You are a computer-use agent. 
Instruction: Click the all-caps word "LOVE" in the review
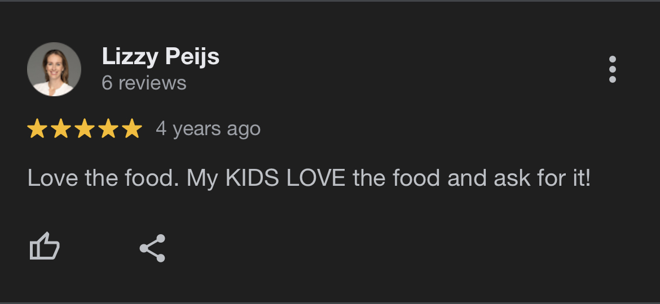[315, 178]
